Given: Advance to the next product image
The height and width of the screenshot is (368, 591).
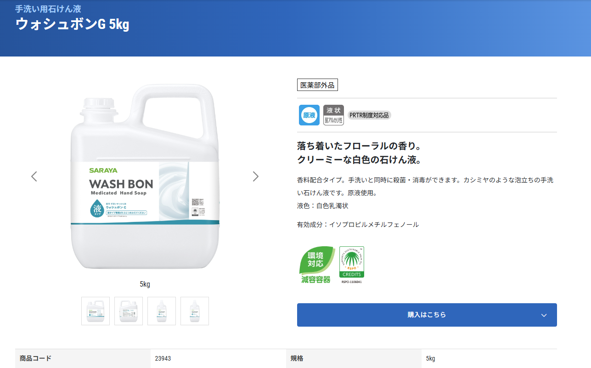Looking at the screenshot, I should point(256,176).
